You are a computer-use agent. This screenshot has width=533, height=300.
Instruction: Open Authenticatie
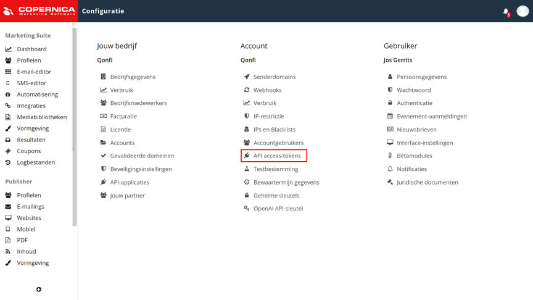click(415, 103)
